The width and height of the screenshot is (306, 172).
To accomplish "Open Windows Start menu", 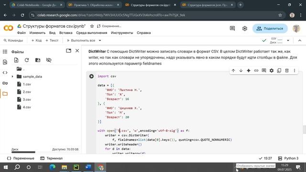I will click(x=6, y=167).
